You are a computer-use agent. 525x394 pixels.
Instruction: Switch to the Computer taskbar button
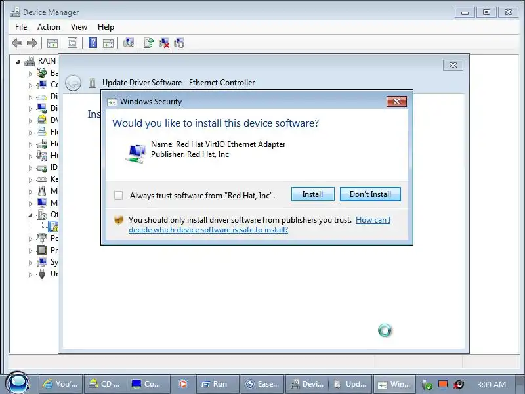tap(150, 384)
